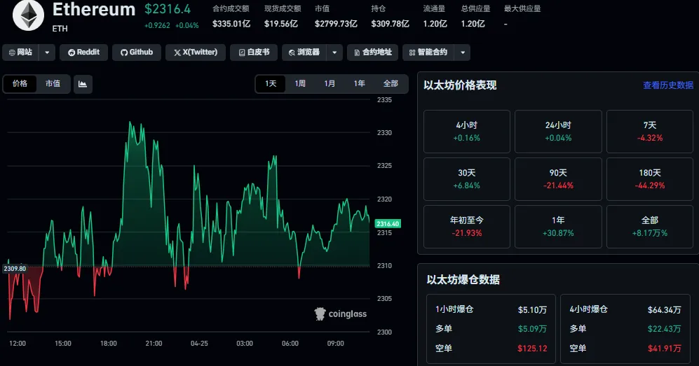Click the 以太坊爆仓数据 heading
The width and height of the screenshot is (699, 366).
[463, 280]
